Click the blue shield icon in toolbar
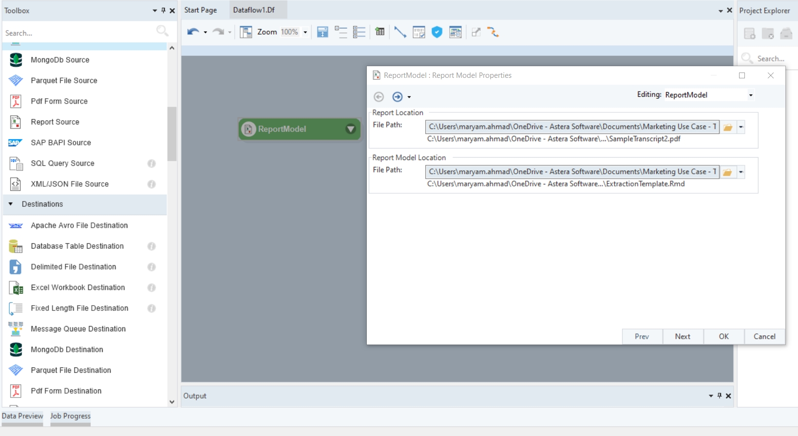Screen dimensions: 798x436 (x=437, y=32)
